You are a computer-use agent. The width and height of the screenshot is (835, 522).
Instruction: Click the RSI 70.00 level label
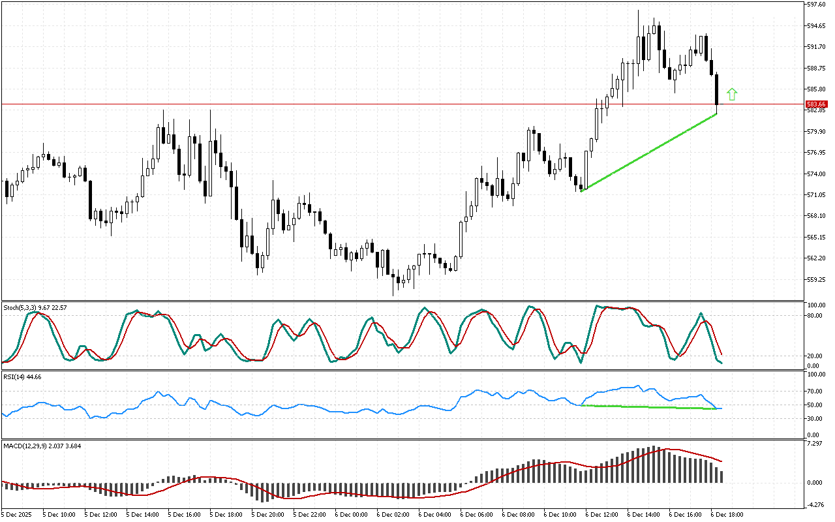click(815, 391)
